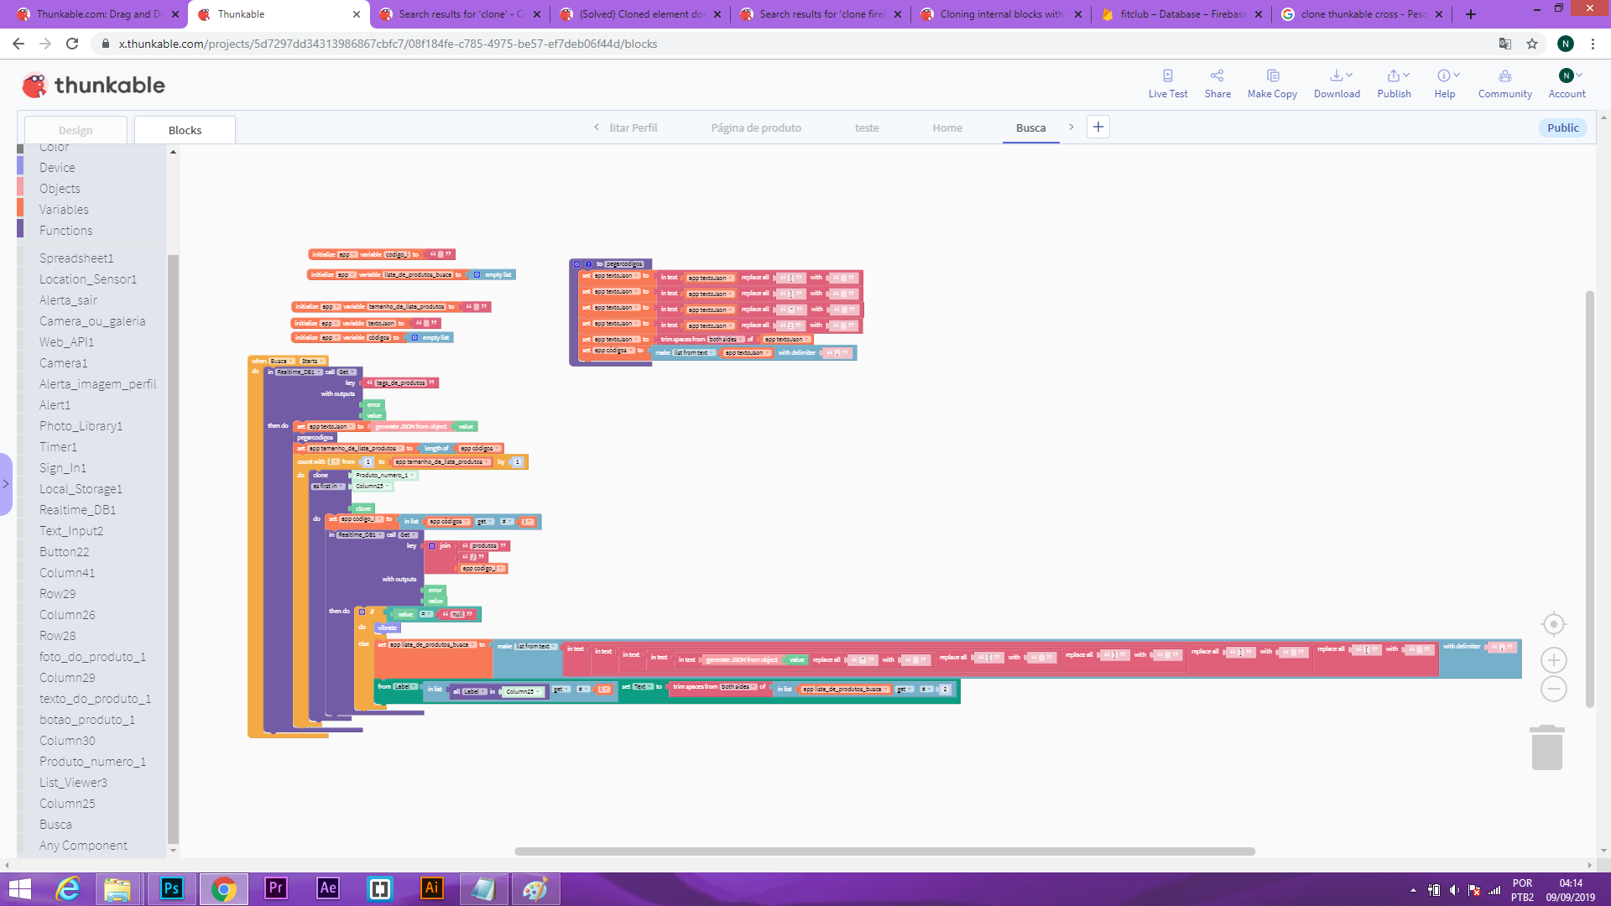This screenshot has width=1611, height=906.
Task: Open Chrome translate icon
Action: point(1505,44)
